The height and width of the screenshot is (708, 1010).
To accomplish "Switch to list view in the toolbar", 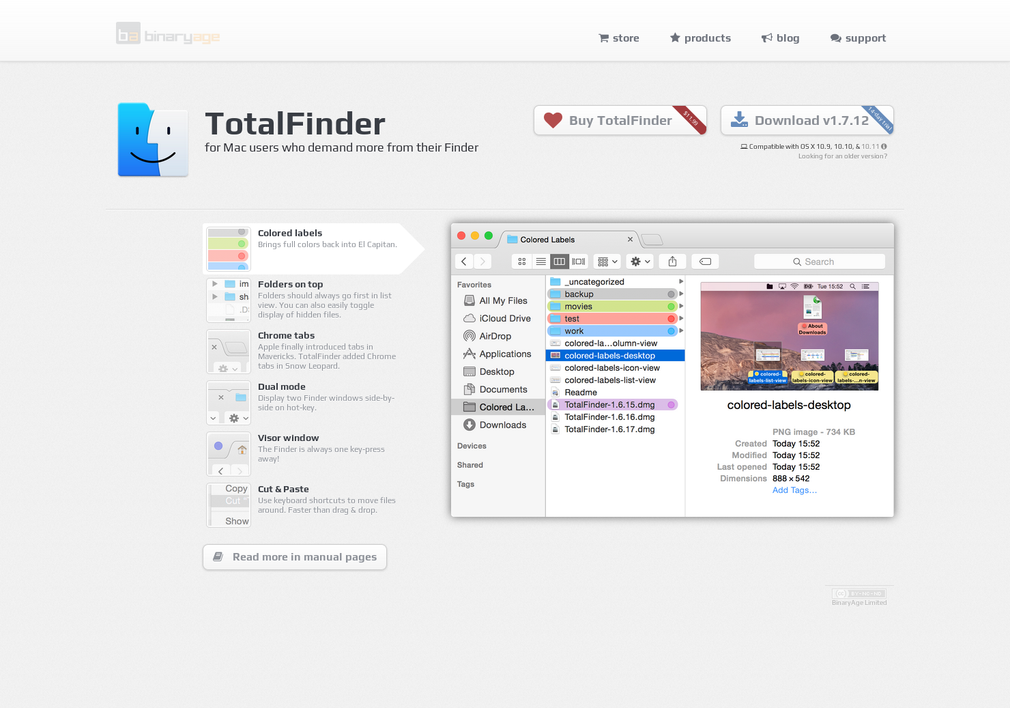I will [x=540, y=261].
